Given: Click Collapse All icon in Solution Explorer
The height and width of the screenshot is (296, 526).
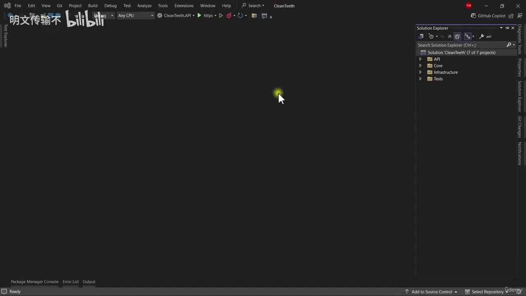Looking at the screenshot, I should tap(450, 37).
